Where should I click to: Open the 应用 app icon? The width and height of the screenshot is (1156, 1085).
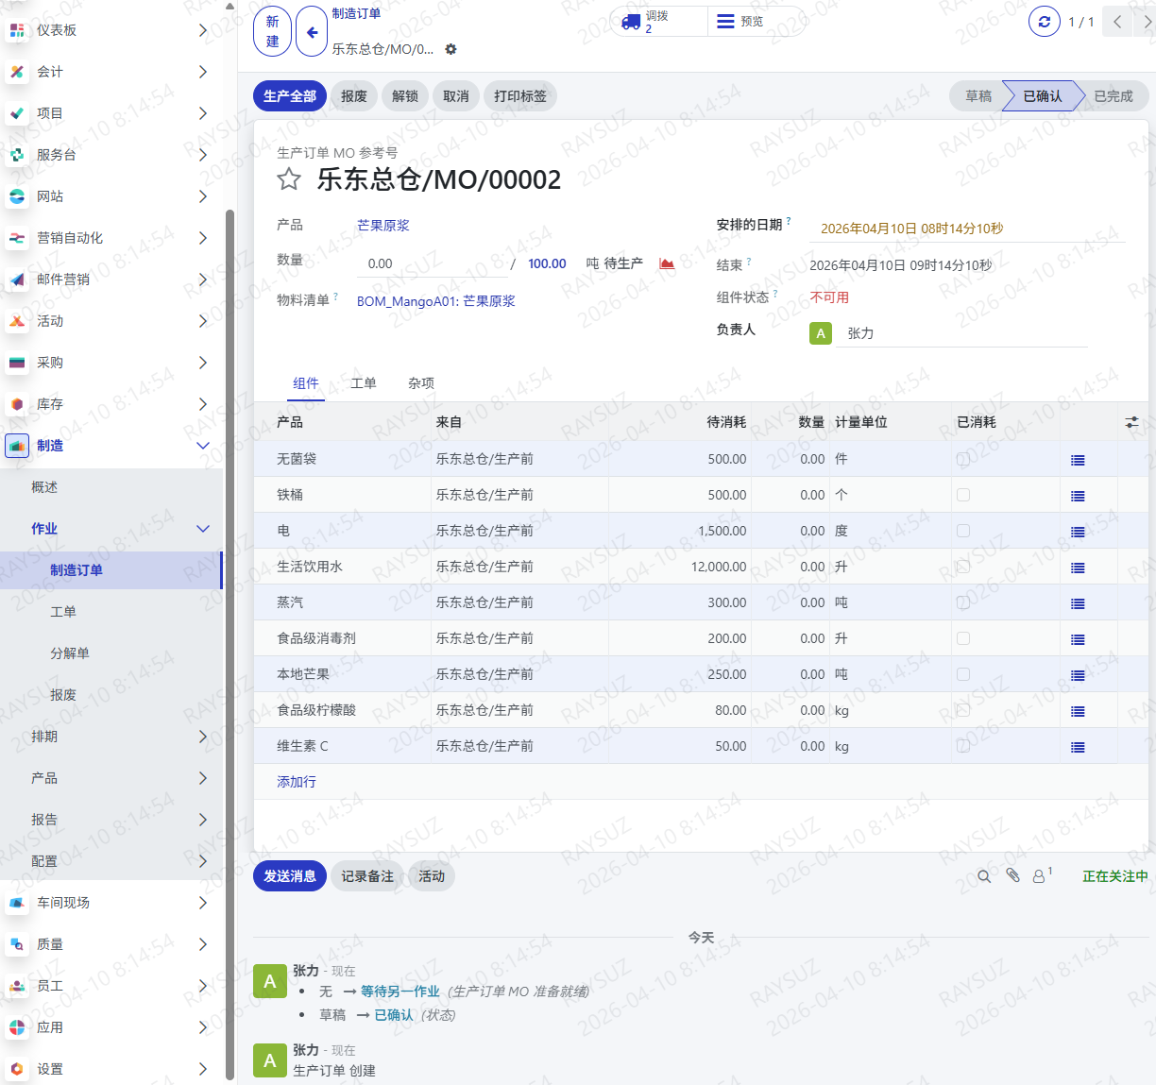coord(17,1027)
